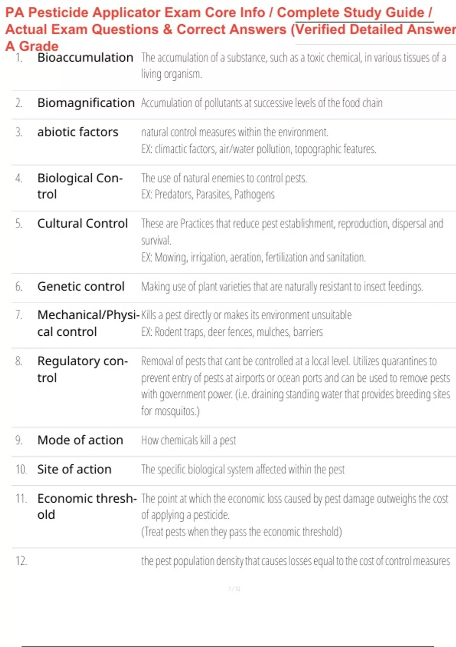Viewport: 456px width, 647px height.
Task: Select the term Bioaccumulation
Action: pos(85,57)
